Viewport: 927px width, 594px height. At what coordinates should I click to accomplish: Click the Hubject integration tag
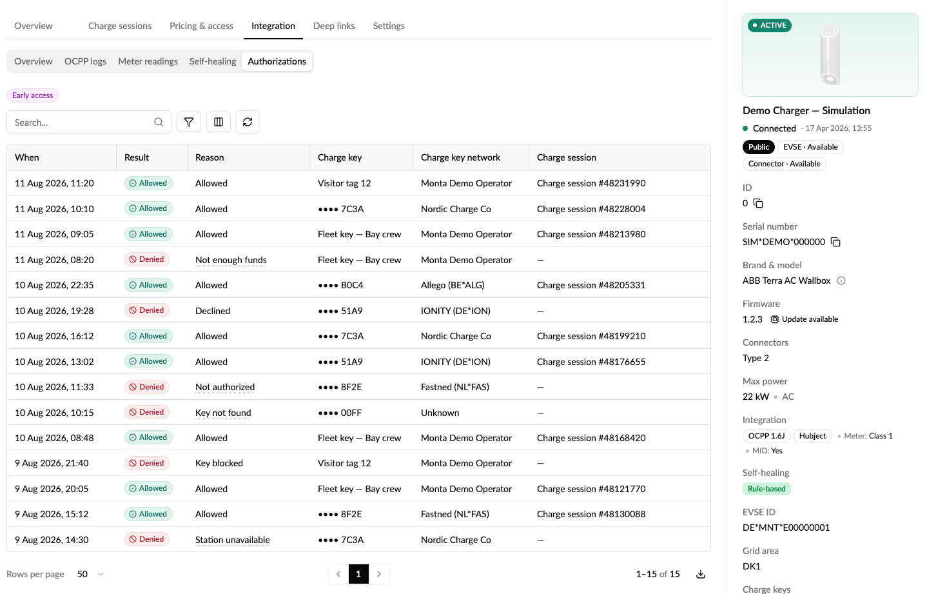click(812, 436)
